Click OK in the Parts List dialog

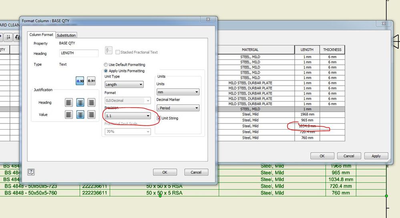coord(322,156)
